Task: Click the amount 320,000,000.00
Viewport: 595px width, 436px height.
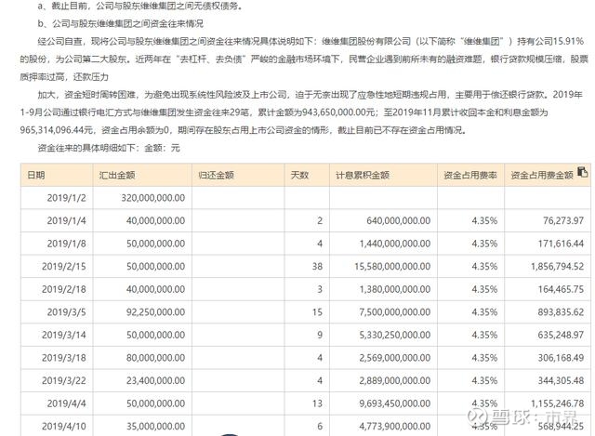Action: pyautogui.click(x=152, y=198)
